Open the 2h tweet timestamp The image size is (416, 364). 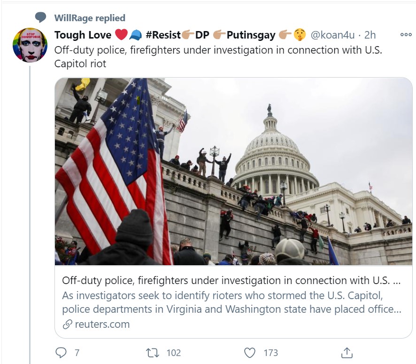pos(370,35)
